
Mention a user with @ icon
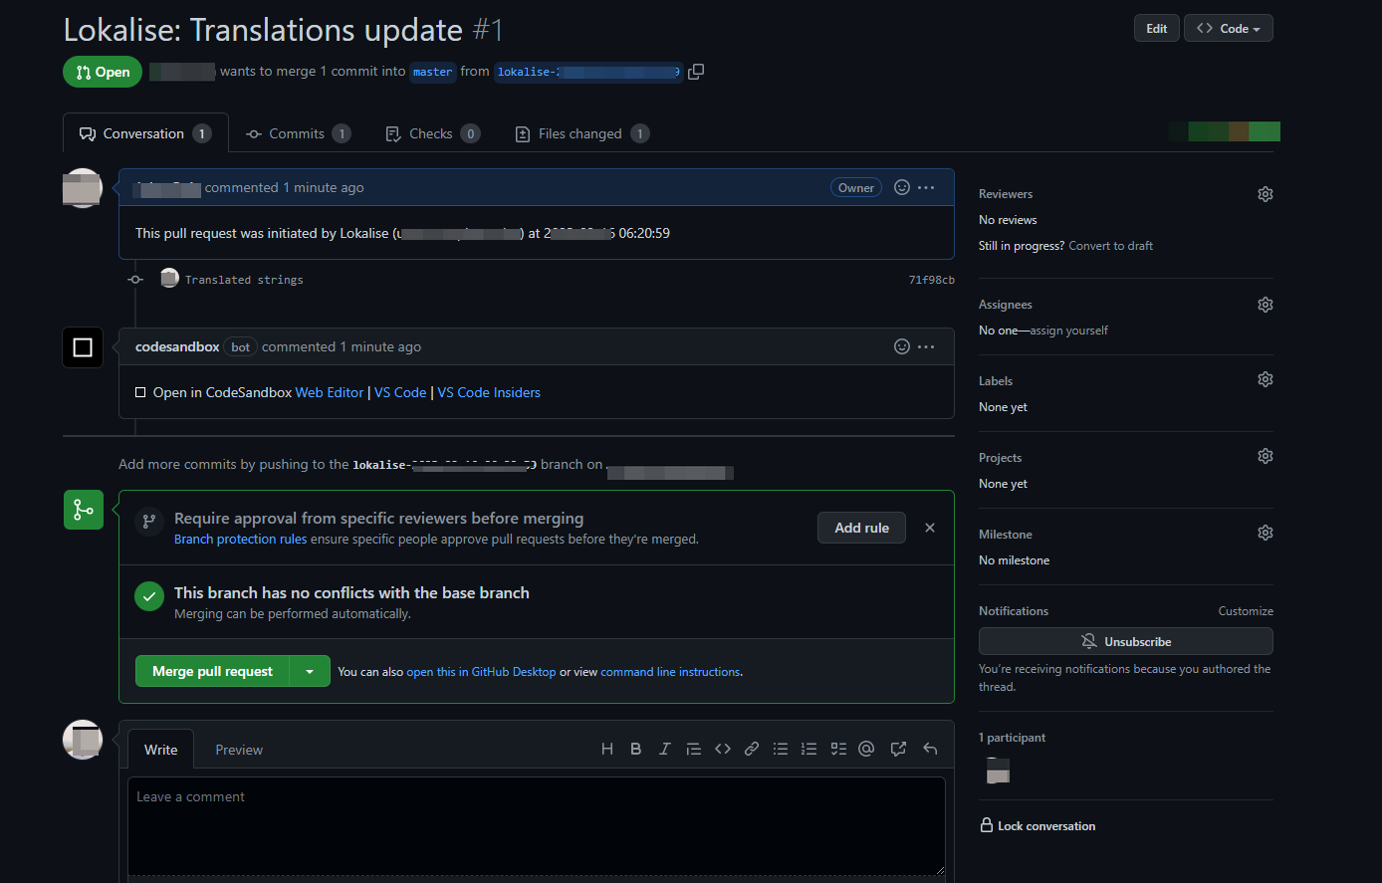point(866,750)
